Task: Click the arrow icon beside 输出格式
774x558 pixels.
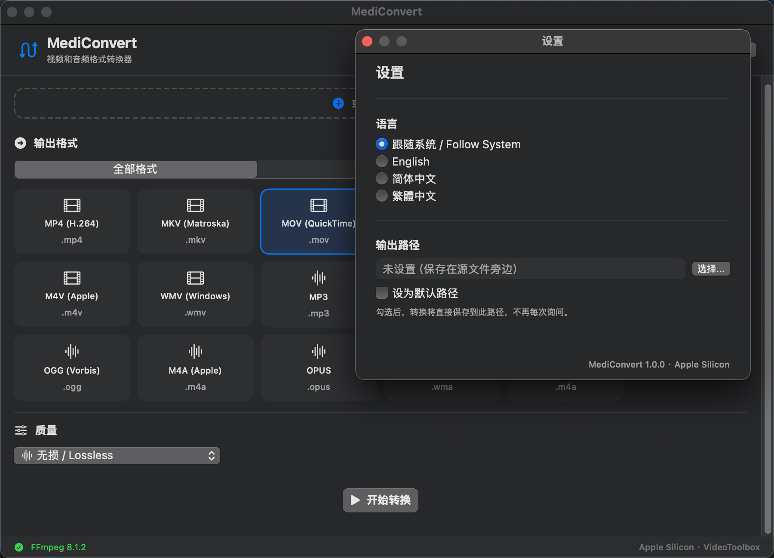Action: click(20, 143)
